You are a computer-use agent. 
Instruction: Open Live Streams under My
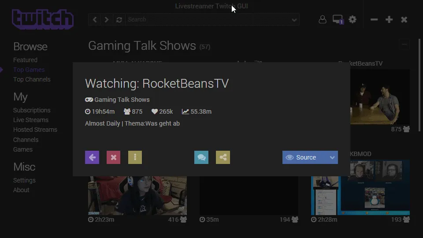point(31,120)
